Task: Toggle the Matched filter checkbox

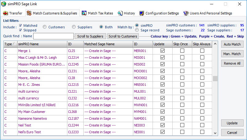Action: (x=21, y=26)
